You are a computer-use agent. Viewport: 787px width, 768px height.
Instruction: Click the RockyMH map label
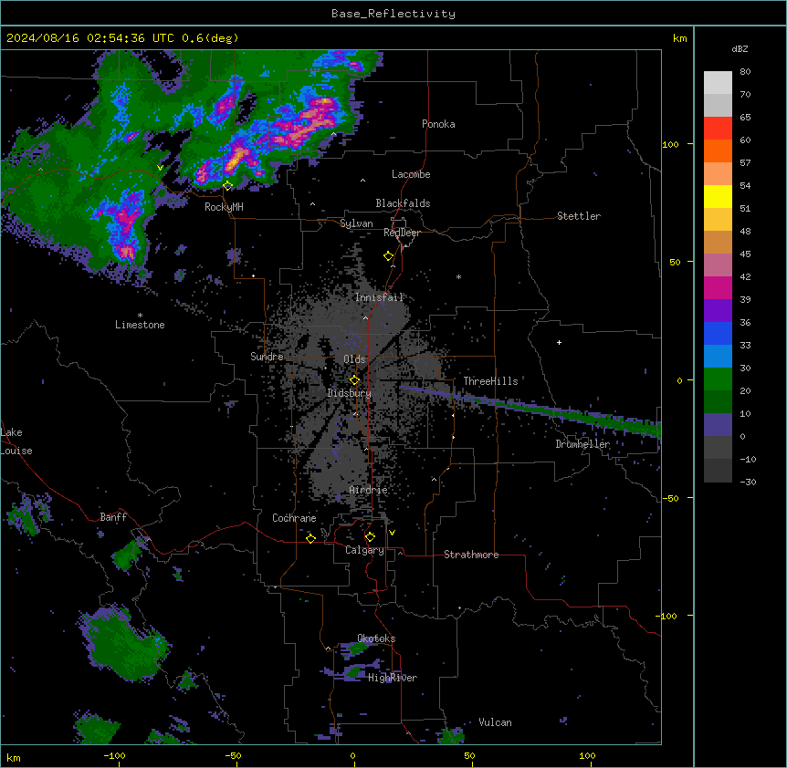click(224, 207)
